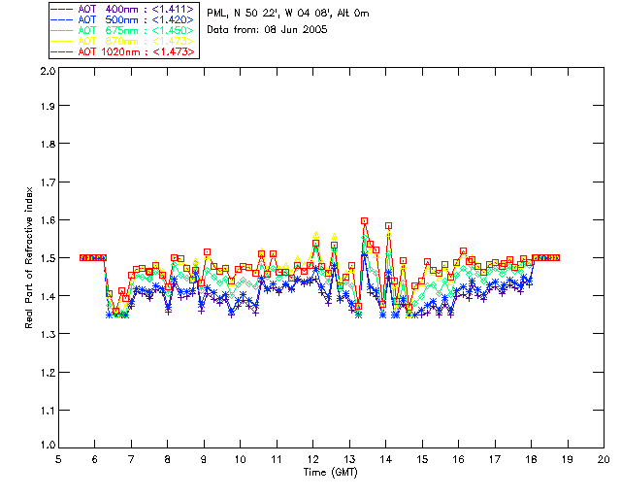The width and height of the screenshot is (621, 497).
Task: Click the x-axis label 18
Action: [x=531, y=459]
